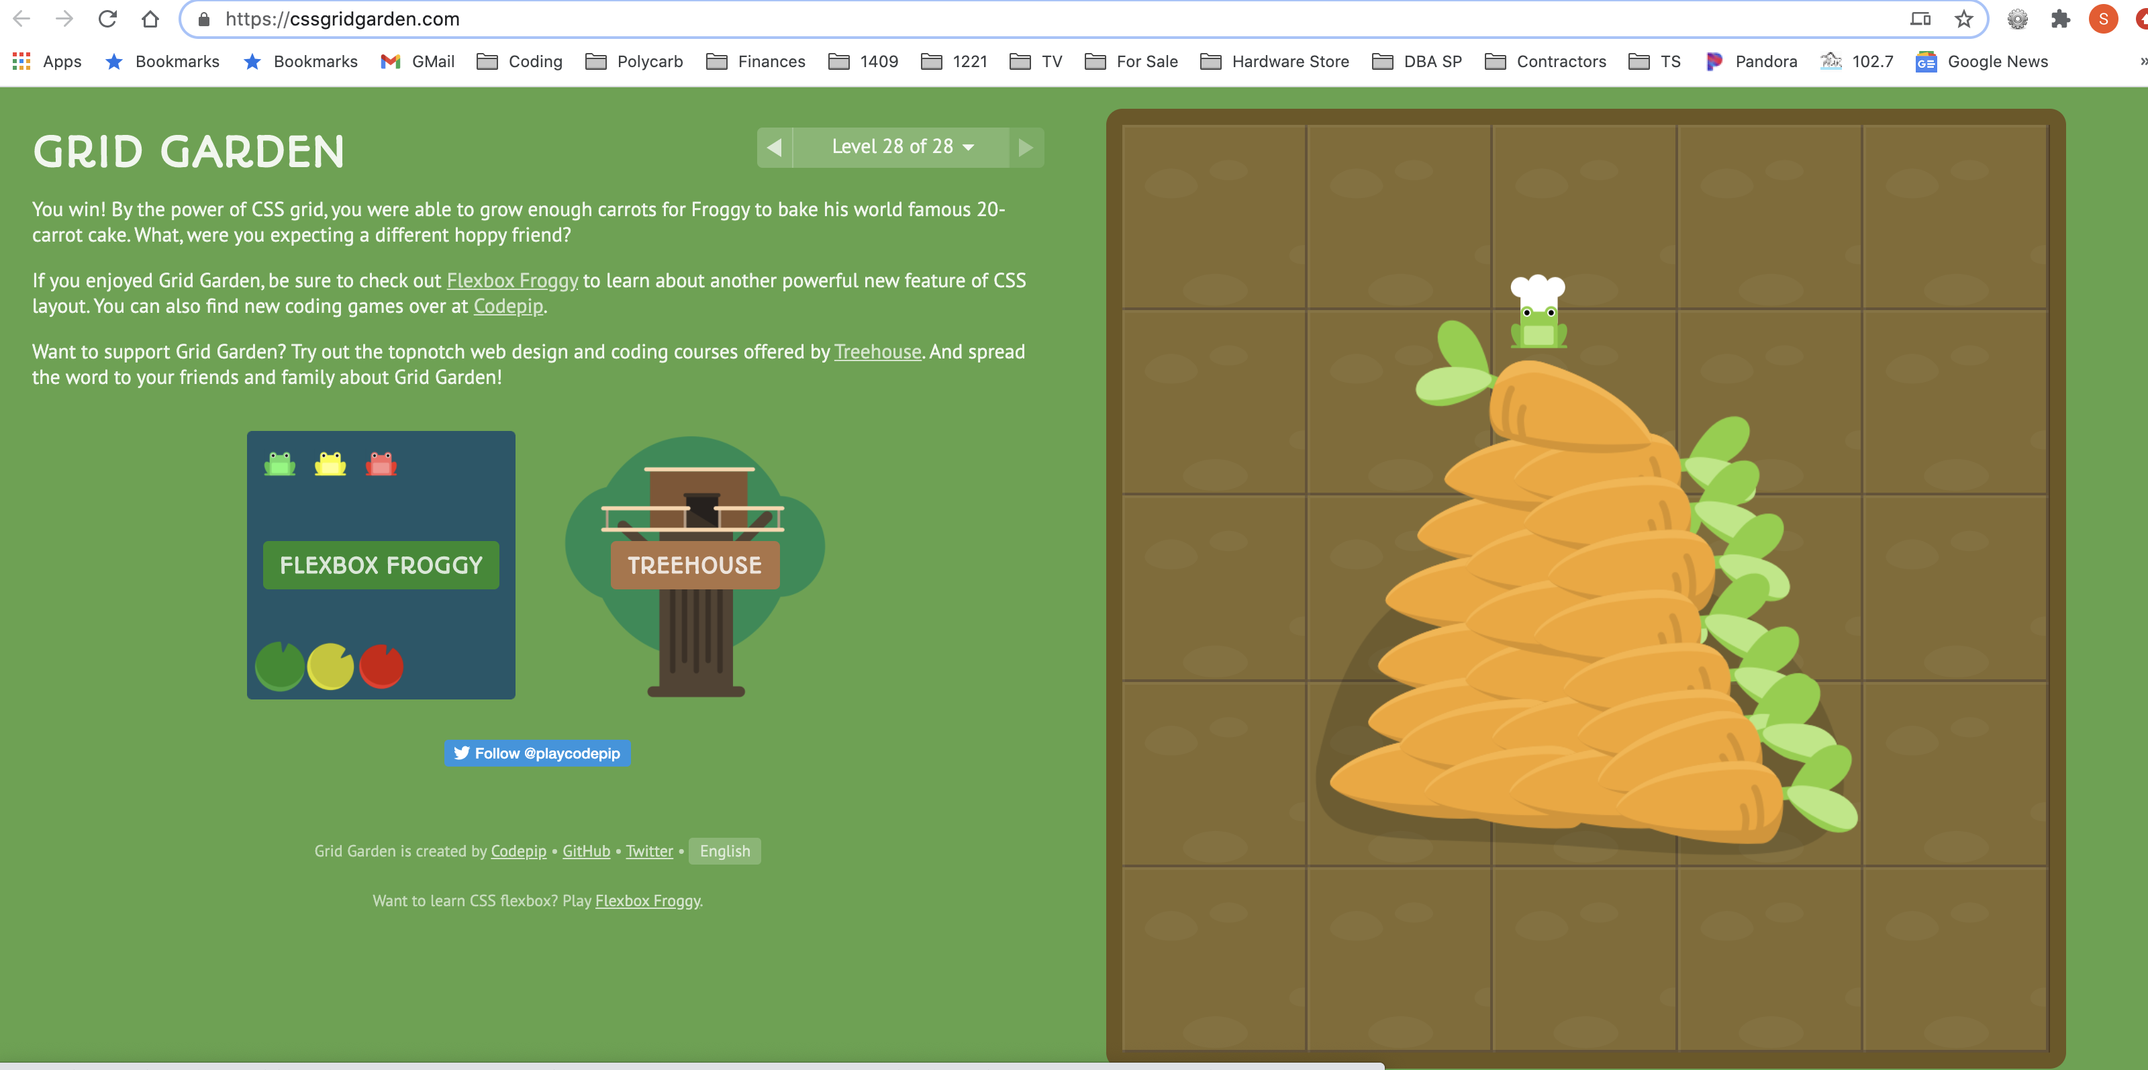The height and width of the screenshot is (1070, 2148).
Task: Open the Chrome extensions puzzle icon
Action: point(2061,18)
